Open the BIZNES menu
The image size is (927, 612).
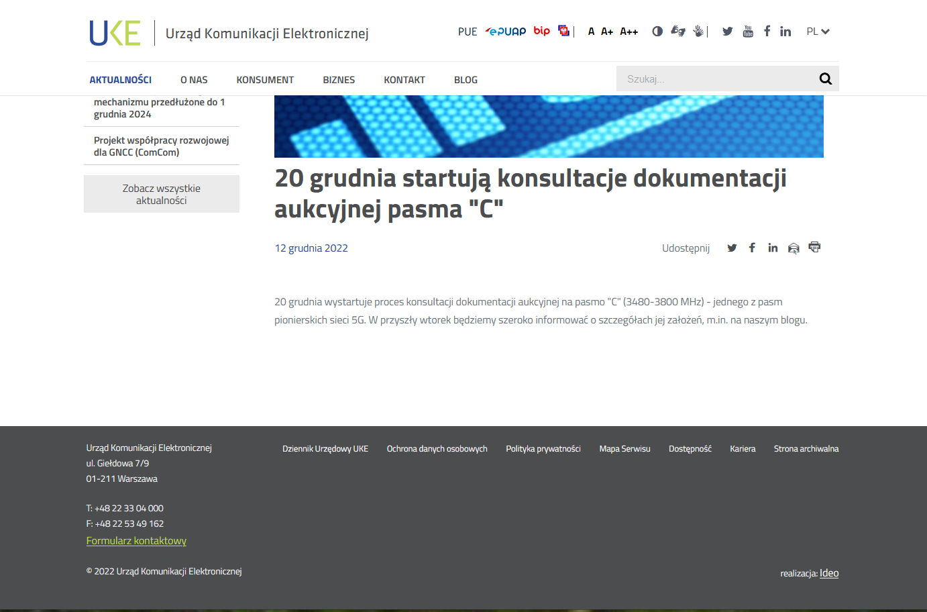[x=339, y=80]
